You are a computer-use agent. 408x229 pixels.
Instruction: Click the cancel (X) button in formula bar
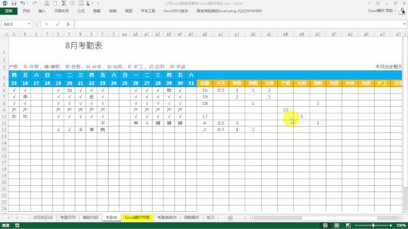tap(47, 24)
